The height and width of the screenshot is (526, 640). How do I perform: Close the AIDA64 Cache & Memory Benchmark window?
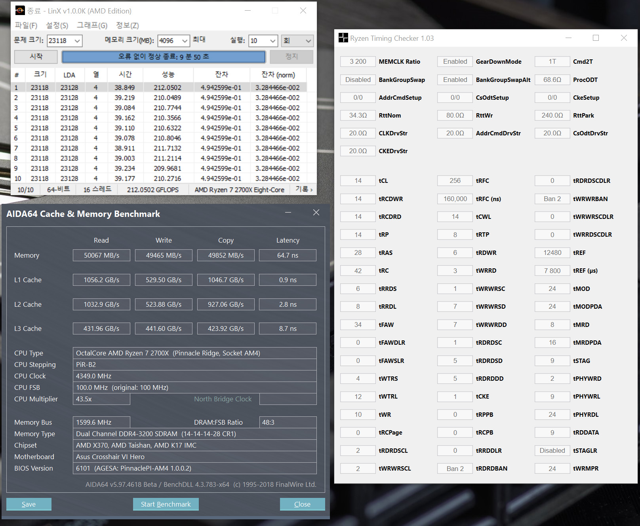[316, 213]
